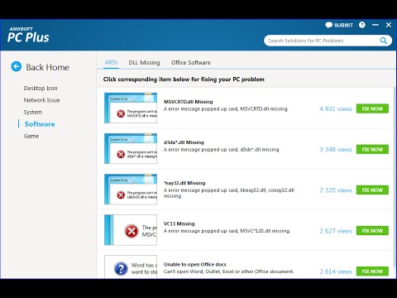Click the Back Home arrow icon
This screenshot has width=397, height=298.
point(17,66)
